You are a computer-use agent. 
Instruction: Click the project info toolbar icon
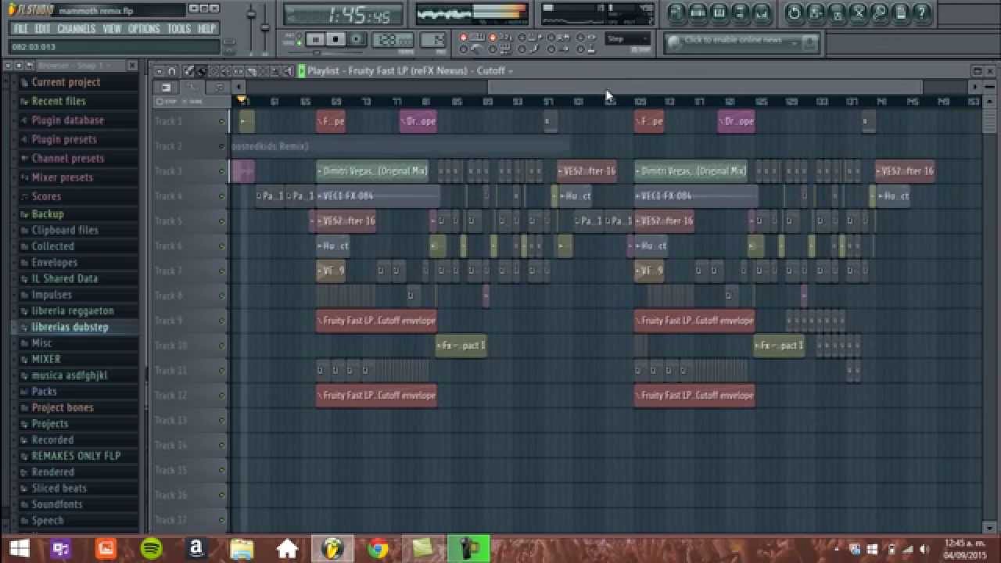900,13
